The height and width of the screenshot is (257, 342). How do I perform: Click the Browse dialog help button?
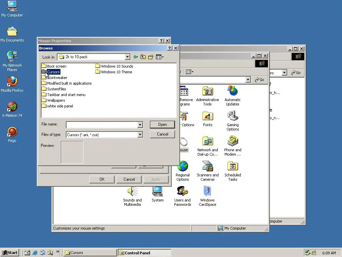click(x=170, y=48)
